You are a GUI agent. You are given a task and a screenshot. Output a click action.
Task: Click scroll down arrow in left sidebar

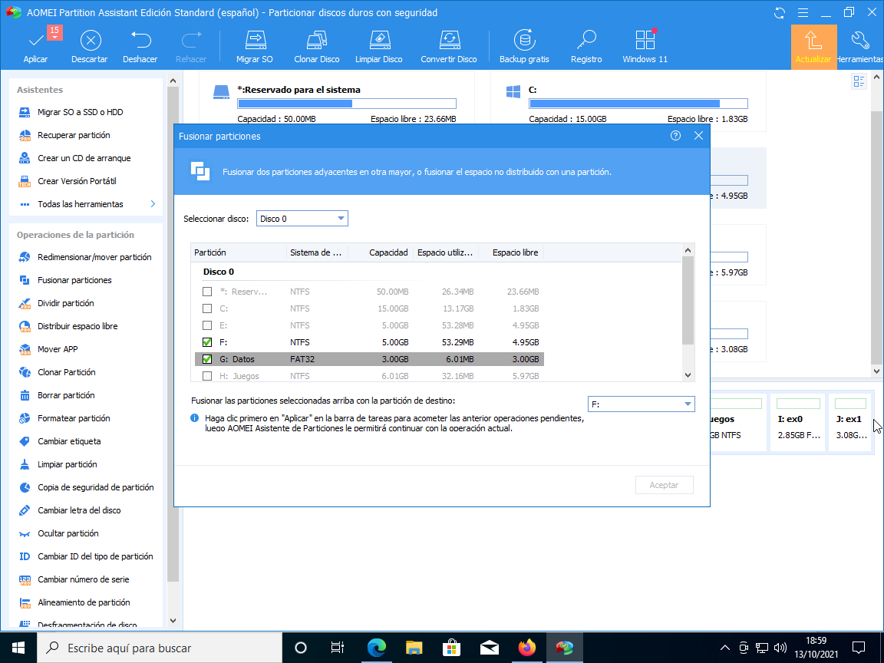173,620
